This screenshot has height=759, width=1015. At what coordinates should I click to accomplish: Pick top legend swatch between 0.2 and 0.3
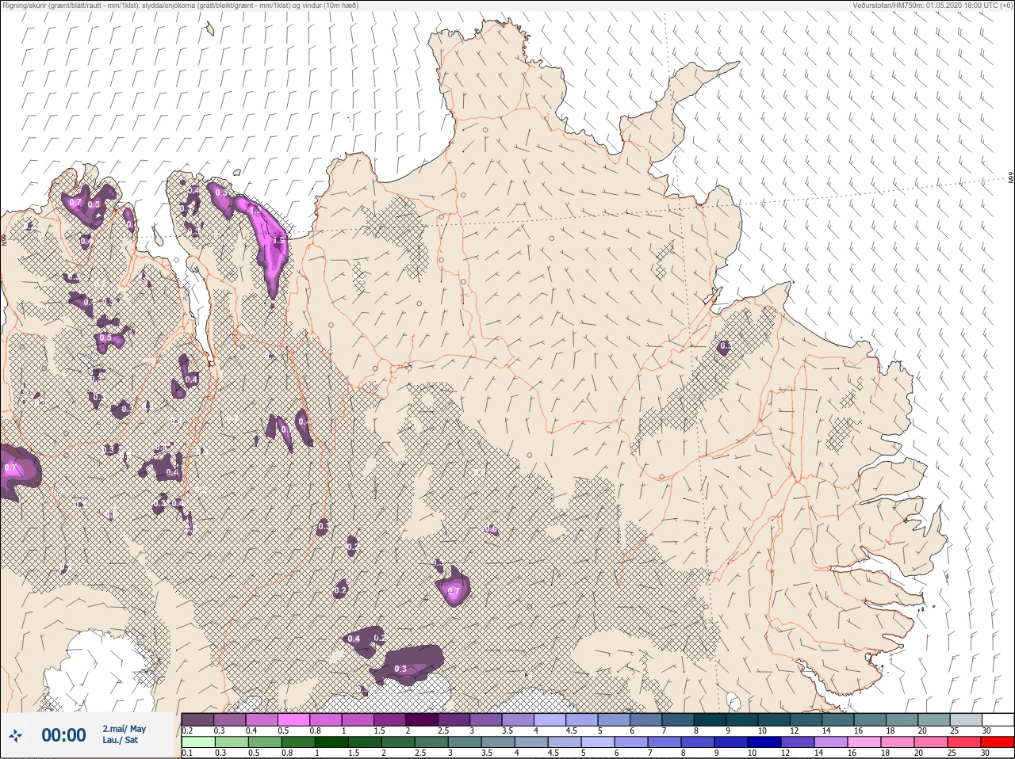[x=198, y=719]
